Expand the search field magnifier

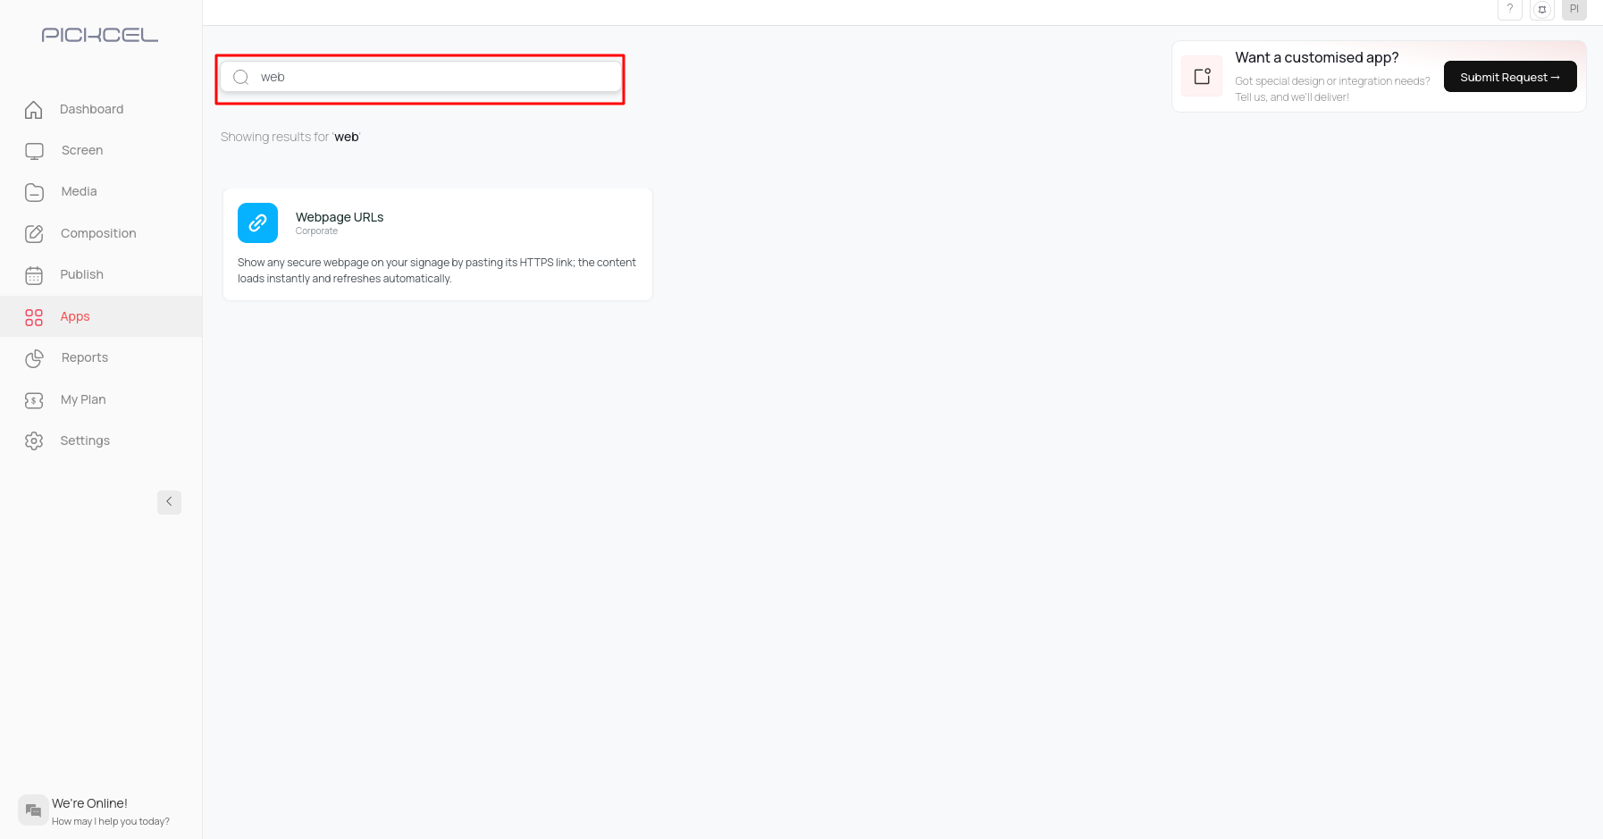[240, 77]
